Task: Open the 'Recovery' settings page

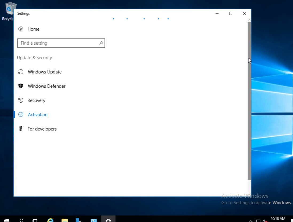Action: click(36, 100)
